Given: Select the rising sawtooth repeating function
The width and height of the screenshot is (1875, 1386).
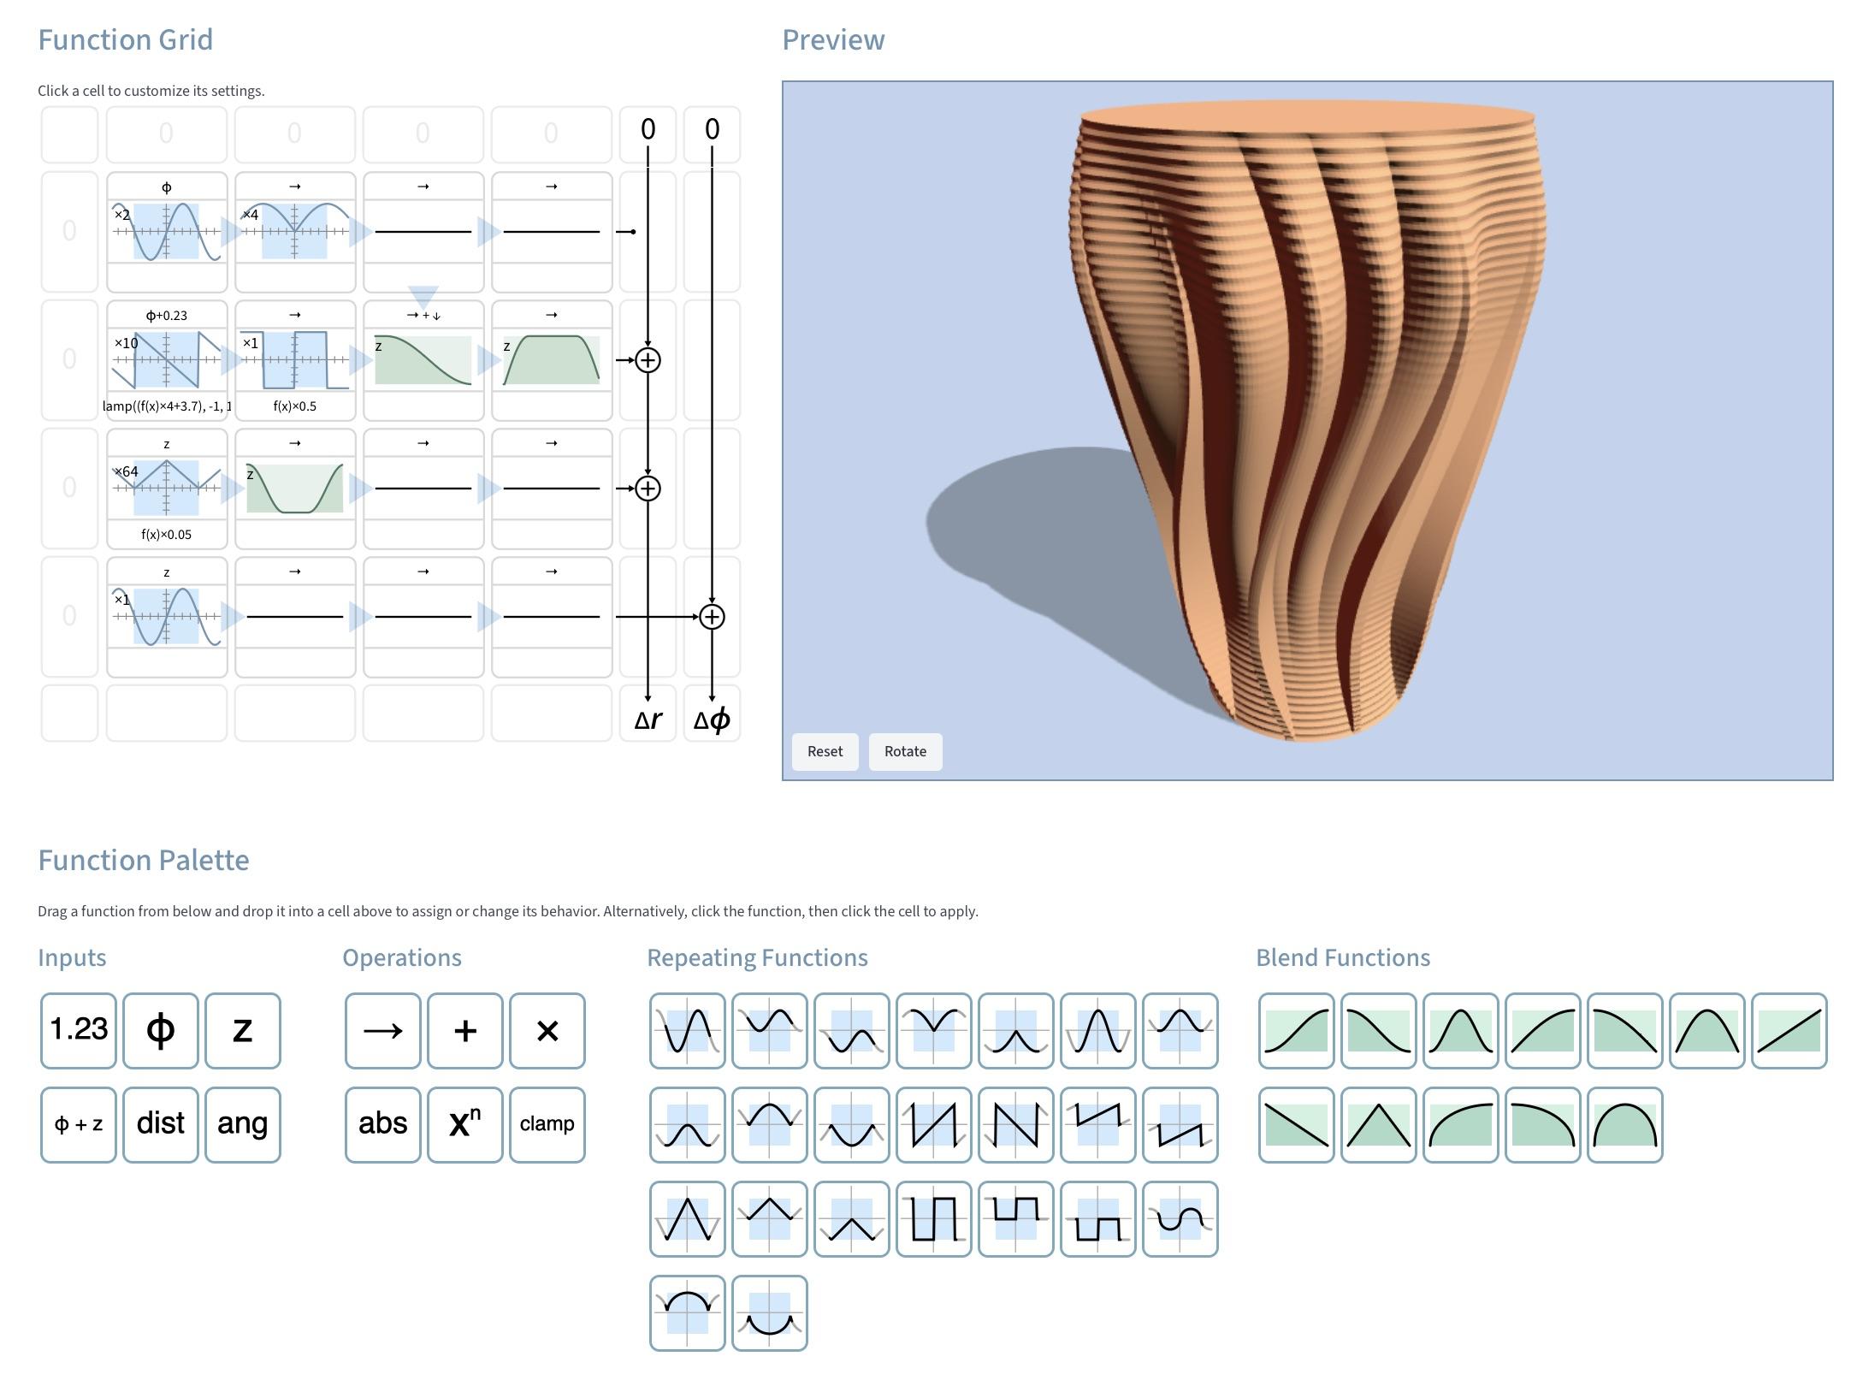Looking at the screenshot, I should click(x=933, y=1124).
